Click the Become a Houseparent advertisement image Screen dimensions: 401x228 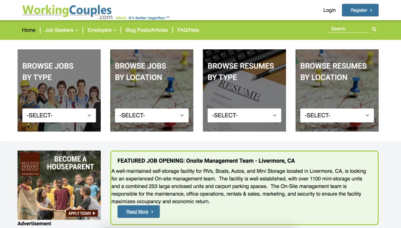[59, 185]
